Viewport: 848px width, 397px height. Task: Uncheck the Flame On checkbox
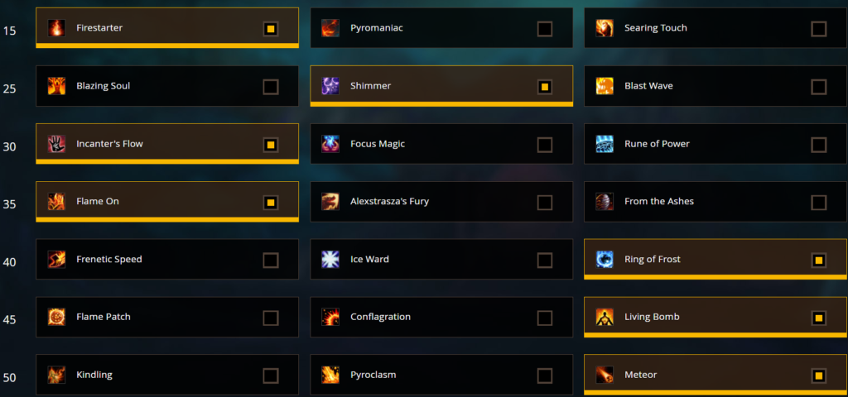coord(271,203)
